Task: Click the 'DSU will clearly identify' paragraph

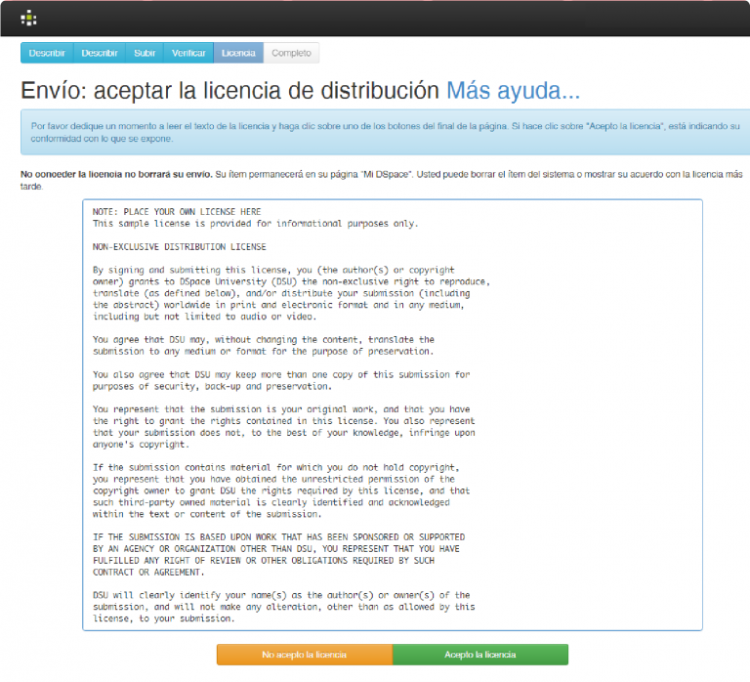Action: [x=283, y=607]
